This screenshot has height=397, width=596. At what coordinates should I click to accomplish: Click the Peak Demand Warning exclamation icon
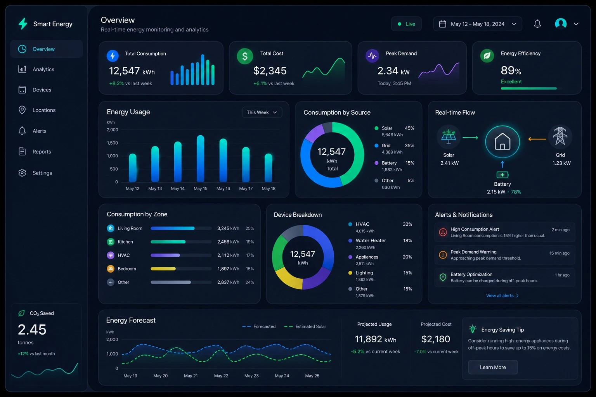coord(443,255)
